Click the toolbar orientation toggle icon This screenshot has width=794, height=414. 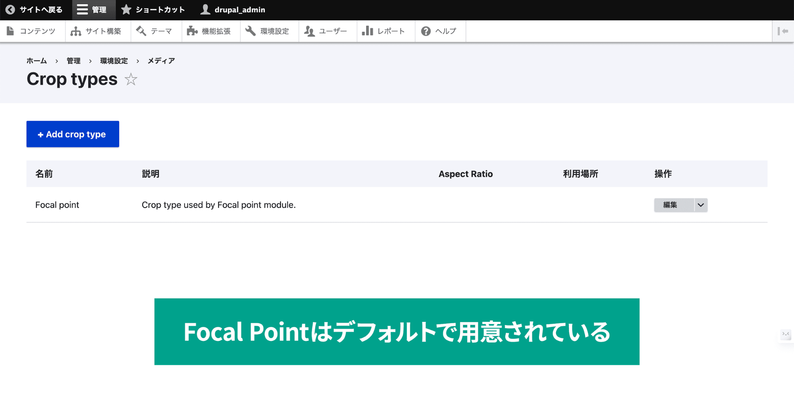[x=782, y=31]
